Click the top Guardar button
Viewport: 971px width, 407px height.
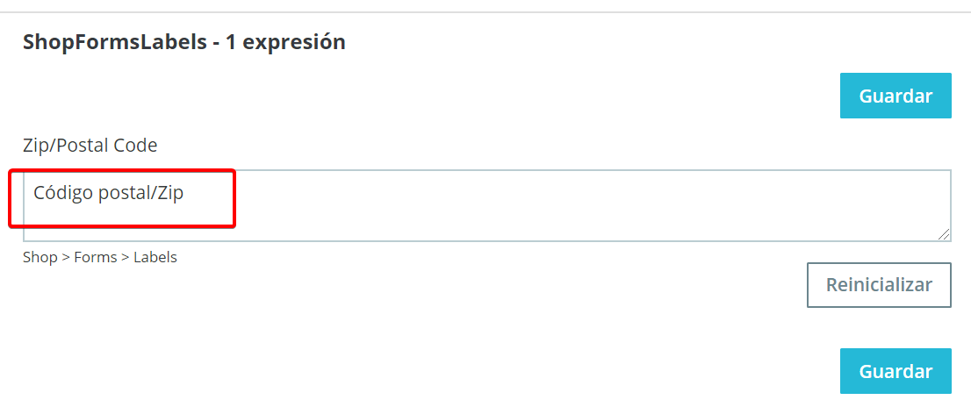point(895,96)
